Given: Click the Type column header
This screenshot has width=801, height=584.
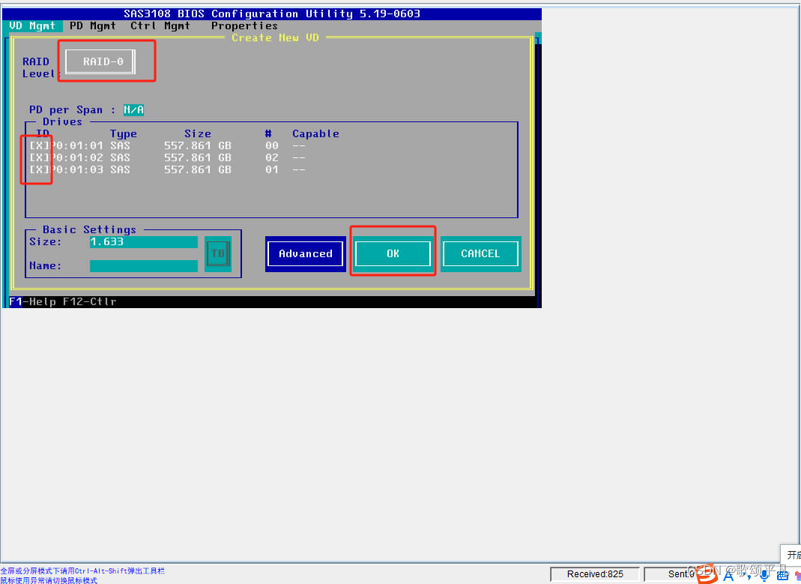Looking at the screenshot, I should coord(124,134).
